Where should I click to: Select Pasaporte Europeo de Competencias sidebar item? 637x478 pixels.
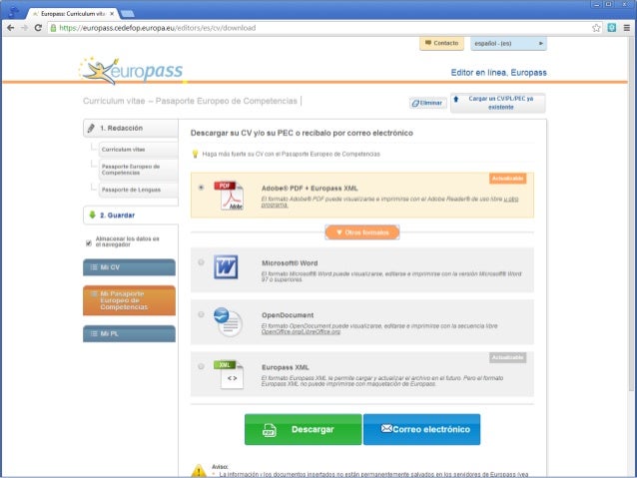(138, 170)
